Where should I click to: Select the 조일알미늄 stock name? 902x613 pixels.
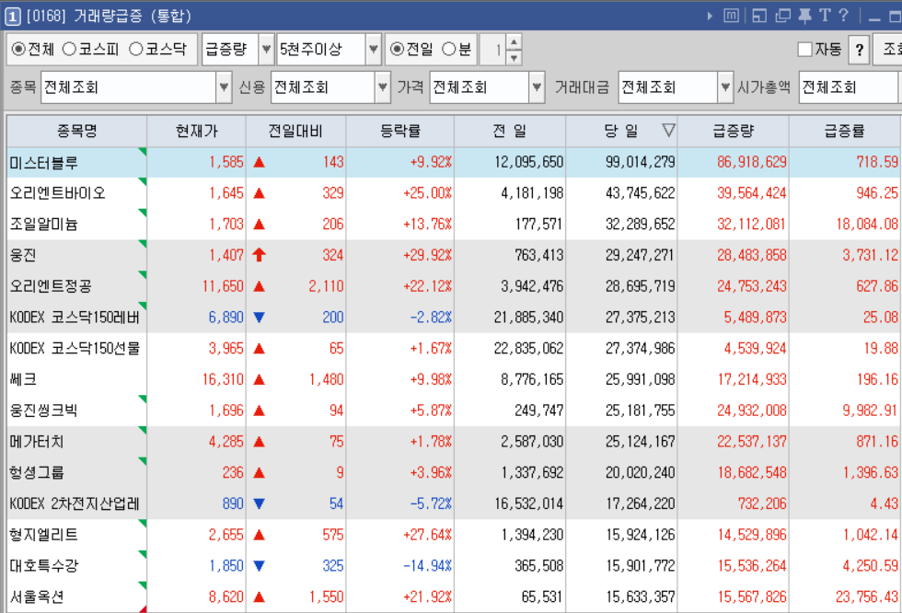tap(44, 225)
